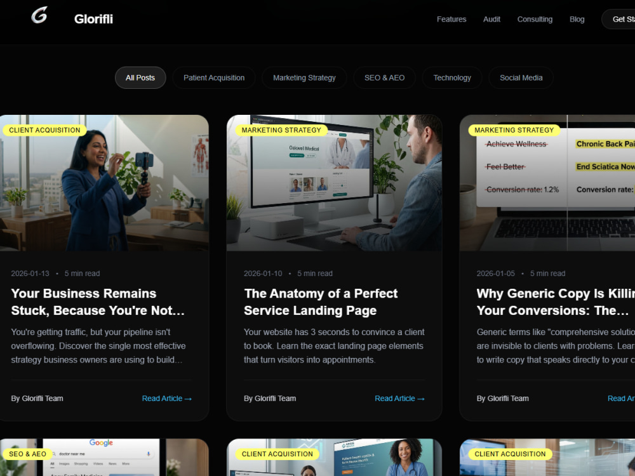Select the SEO & AEO filter
635x476 pixels.
click(x=384, y=77)
